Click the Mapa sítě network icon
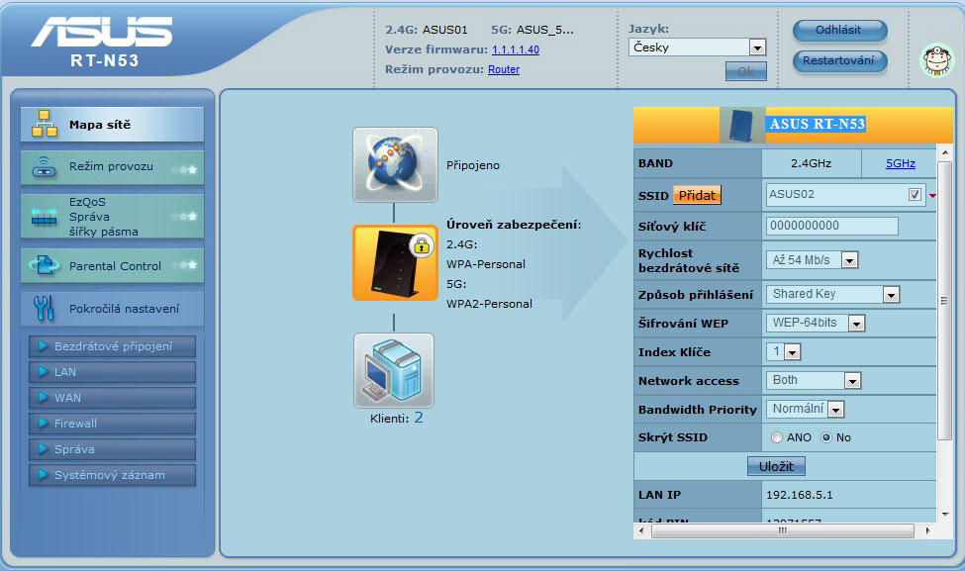The image size is (965, 571). [x=45, y=124]
